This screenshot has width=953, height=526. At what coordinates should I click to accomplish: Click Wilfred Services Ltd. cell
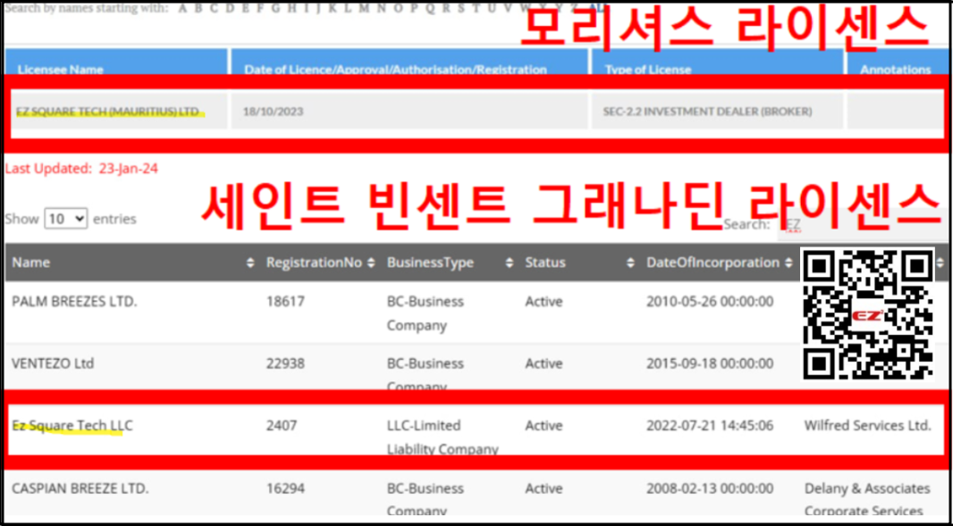[867, 425]
